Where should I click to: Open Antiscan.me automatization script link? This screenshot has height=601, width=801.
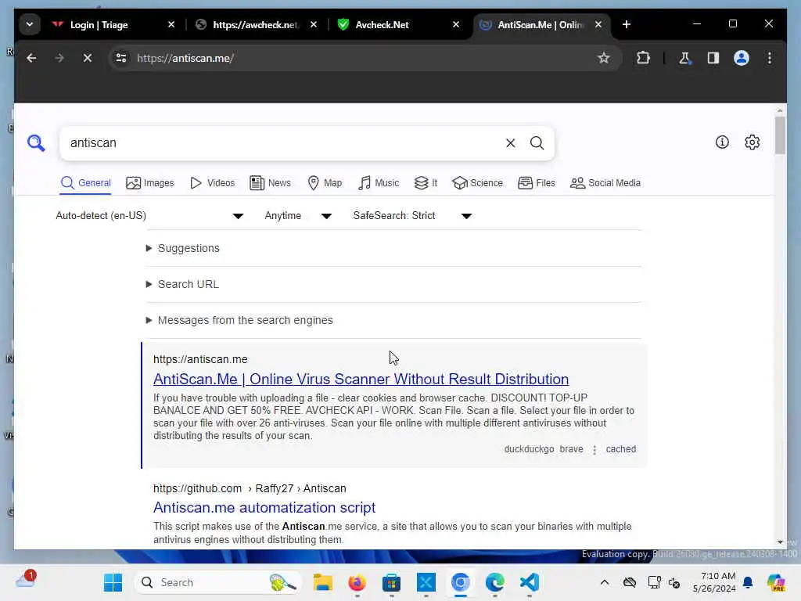tap(264, 507)
